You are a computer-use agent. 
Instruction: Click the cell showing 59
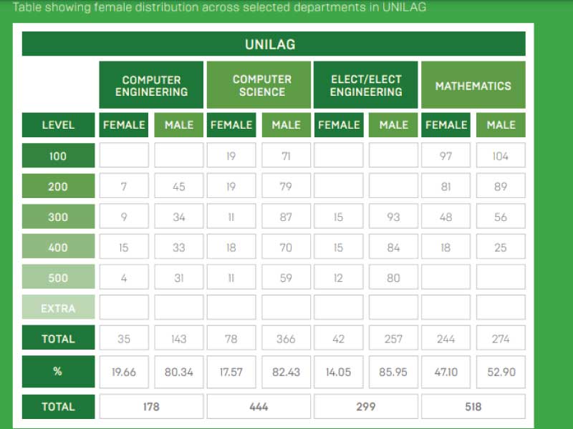pyautogui.click(x=286, y=277)
